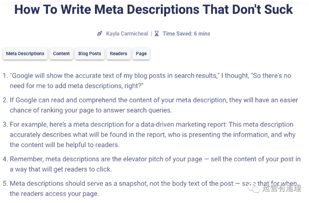Image resolution: width=309 pixels, height=203 pixels.
Task: Click the list number 1 marker
Action: [5, 76]
